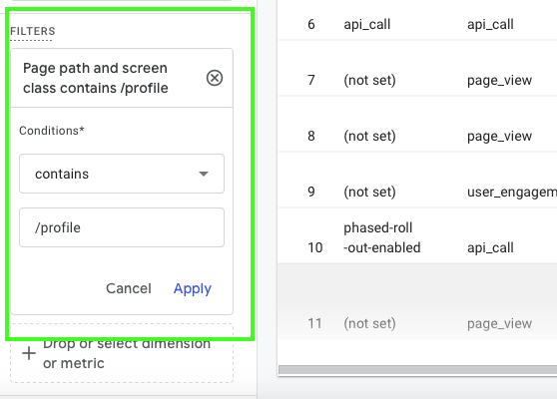Select '(not set)' cell in row 7
This screenshot has width=557, height=399.
(369, 80)
